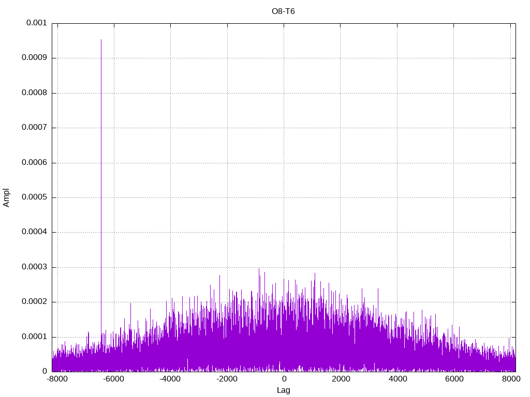Image resolution: width=530 pixels, height=397 pixels.
Task: Click the 0.0009 y-axis tick label
Action: [34, 58]
